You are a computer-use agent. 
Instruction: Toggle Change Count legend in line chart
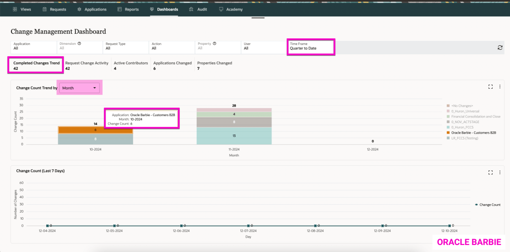pyautogui.click(x=488, y=205)
